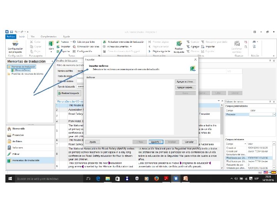Image resolution: width=277 pixels, height=208 pixels.
Task: Switch to the Ayuda ribbon tab
Action: [67, 37]
